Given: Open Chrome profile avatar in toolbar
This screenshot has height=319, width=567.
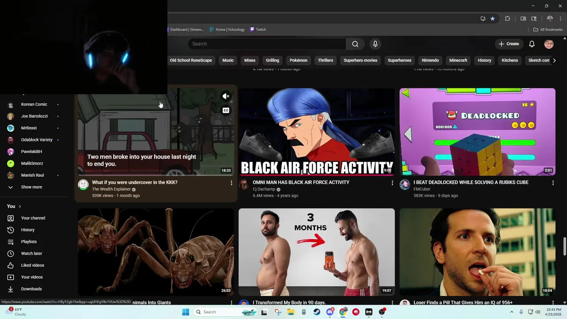Looking at the screenshot, I should pyautogui.click(x=550, y=19).
